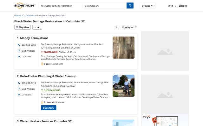Click the website icon for Roto-Rooter

19,89
